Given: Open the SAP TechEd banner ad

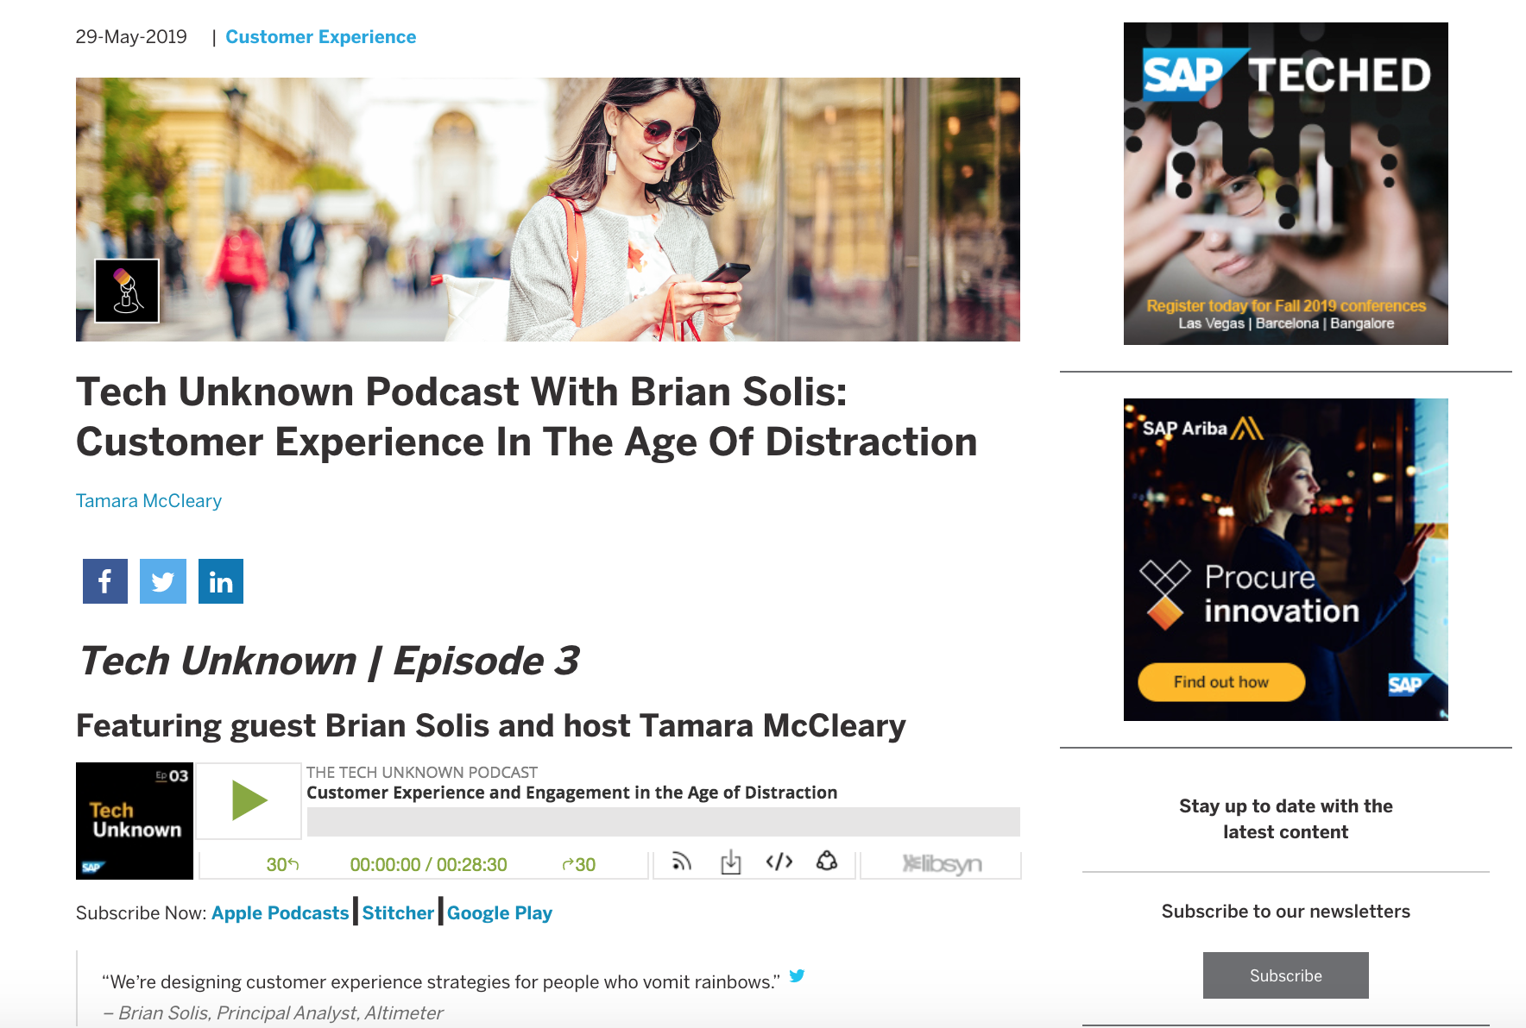Looking at the screenshot, I should [x=1286, y=184].
